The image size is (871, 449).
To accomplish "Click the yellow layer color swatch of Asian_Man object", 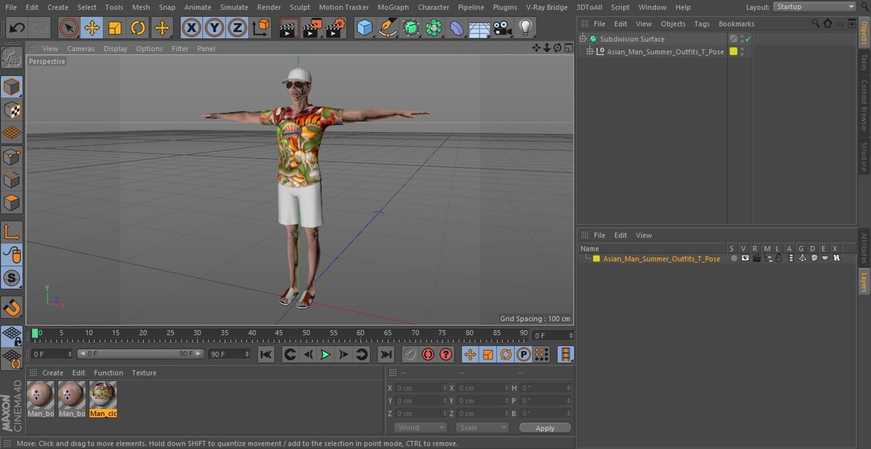I will pyautogui.click(x=733, y=51).
